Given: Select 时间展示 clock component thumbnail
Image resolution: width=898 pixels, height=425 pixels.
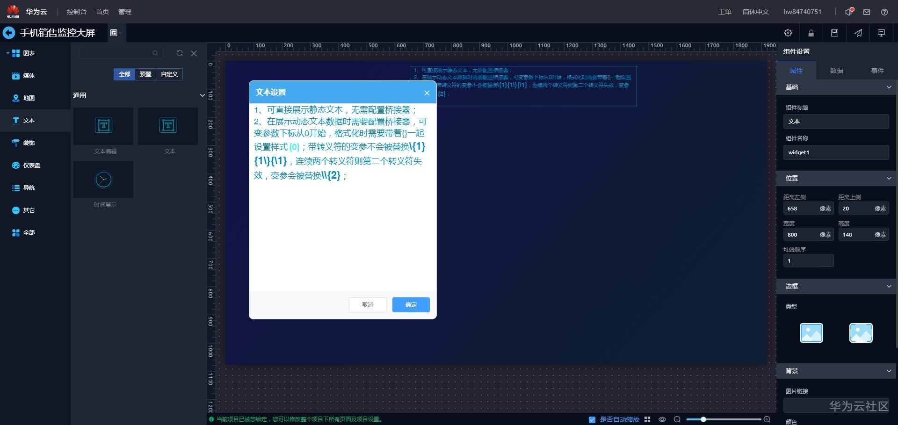Looking at the screenshot, I should point(103,180).
